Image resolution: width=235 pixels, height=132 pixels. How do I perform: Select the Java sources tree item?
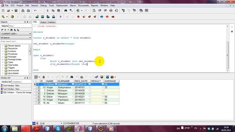click(13, 70)
